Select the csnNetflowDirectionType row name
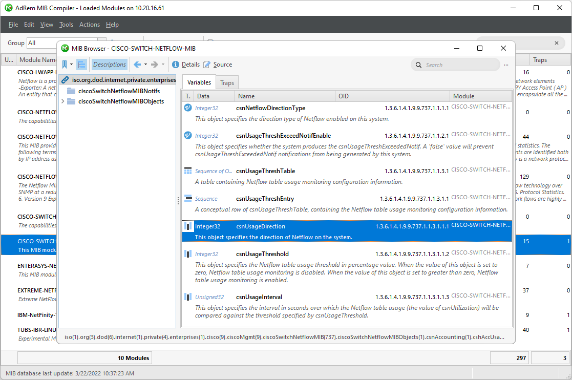 (271, 108)
